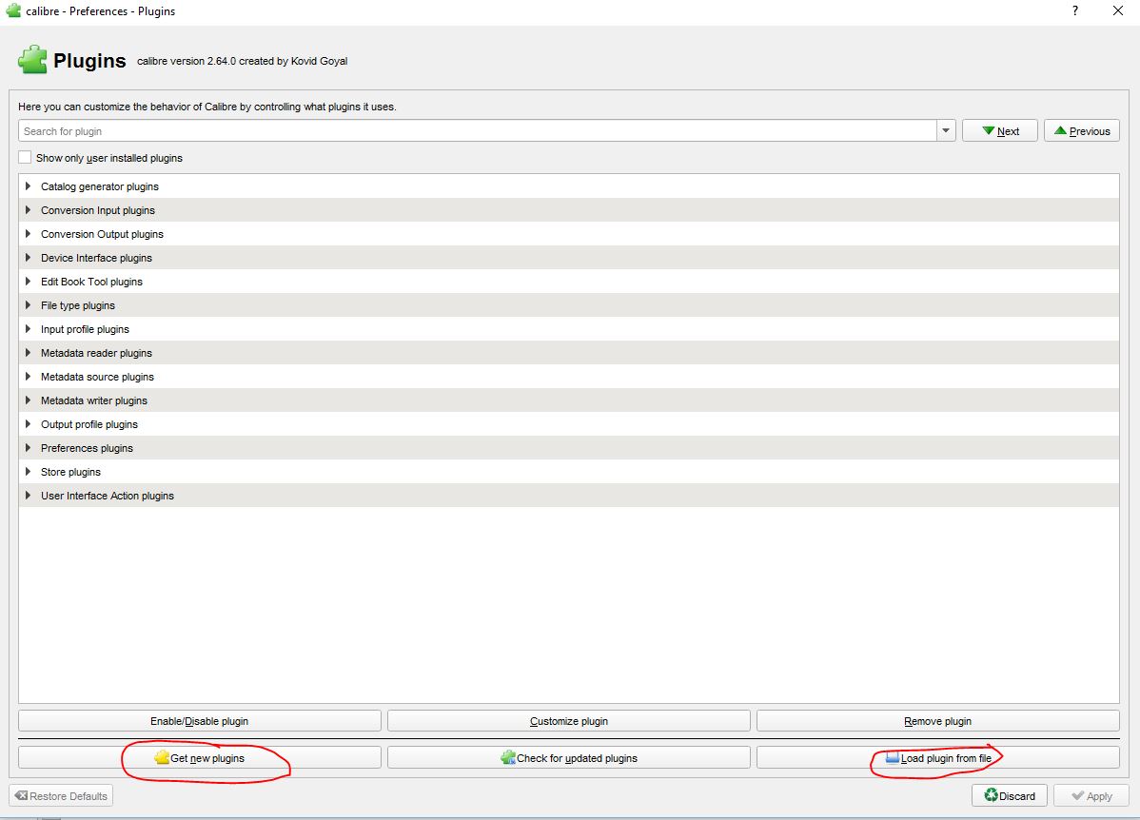Screen dimensions: 1140x820
Task: Expand Store plugins arrow
Action: coord(28,472)
